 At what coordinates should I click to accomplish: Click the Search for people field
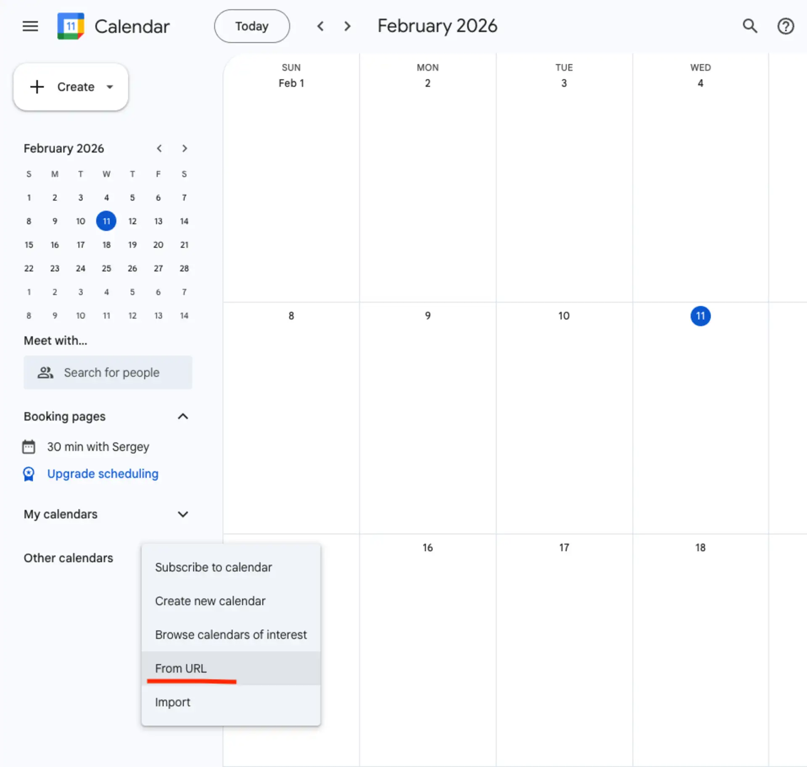tap(108, 373)
